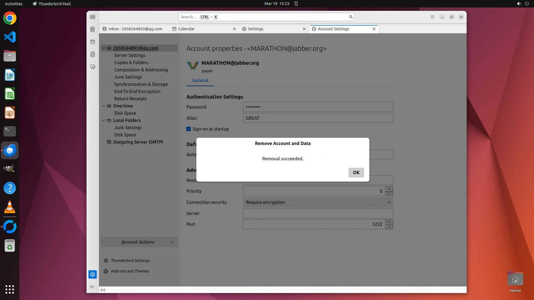534x300 pixels.
Task: Collapse the spaces toolbar arrow icon
Action: 93,287
